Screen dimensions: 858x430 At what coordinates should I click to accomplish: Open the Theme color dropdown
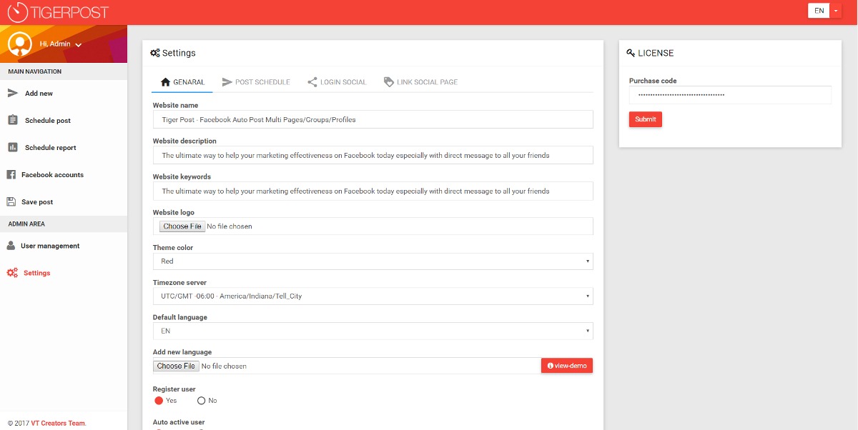[x=373, y=261]
